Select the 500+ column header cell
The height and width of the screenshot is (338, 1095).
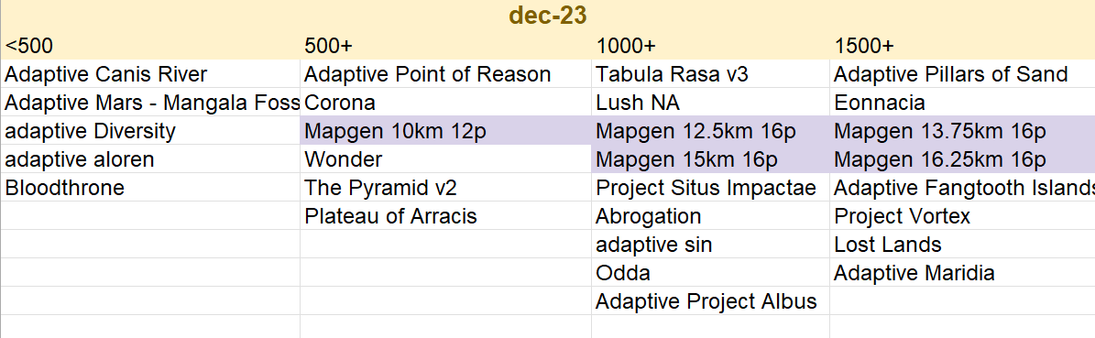pos(445,46)
